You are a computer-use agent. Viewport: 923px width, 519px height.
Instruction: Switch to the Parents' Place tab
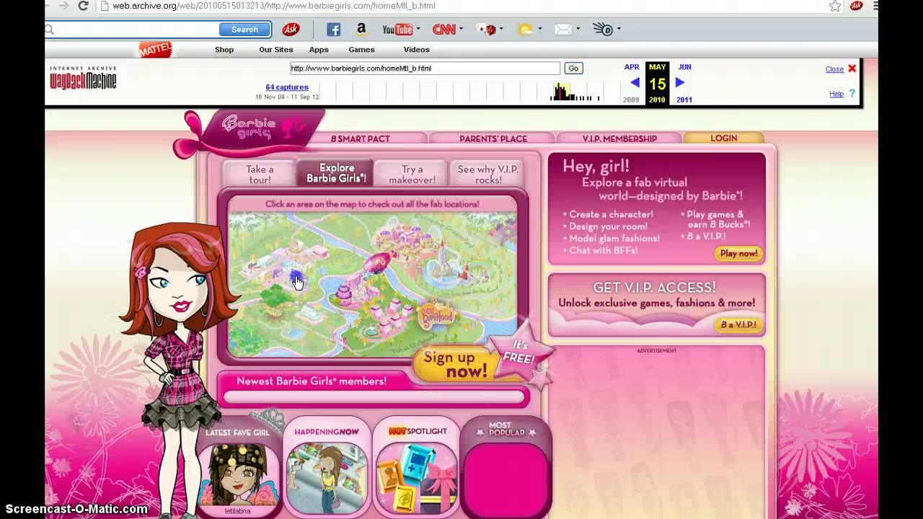493,138
